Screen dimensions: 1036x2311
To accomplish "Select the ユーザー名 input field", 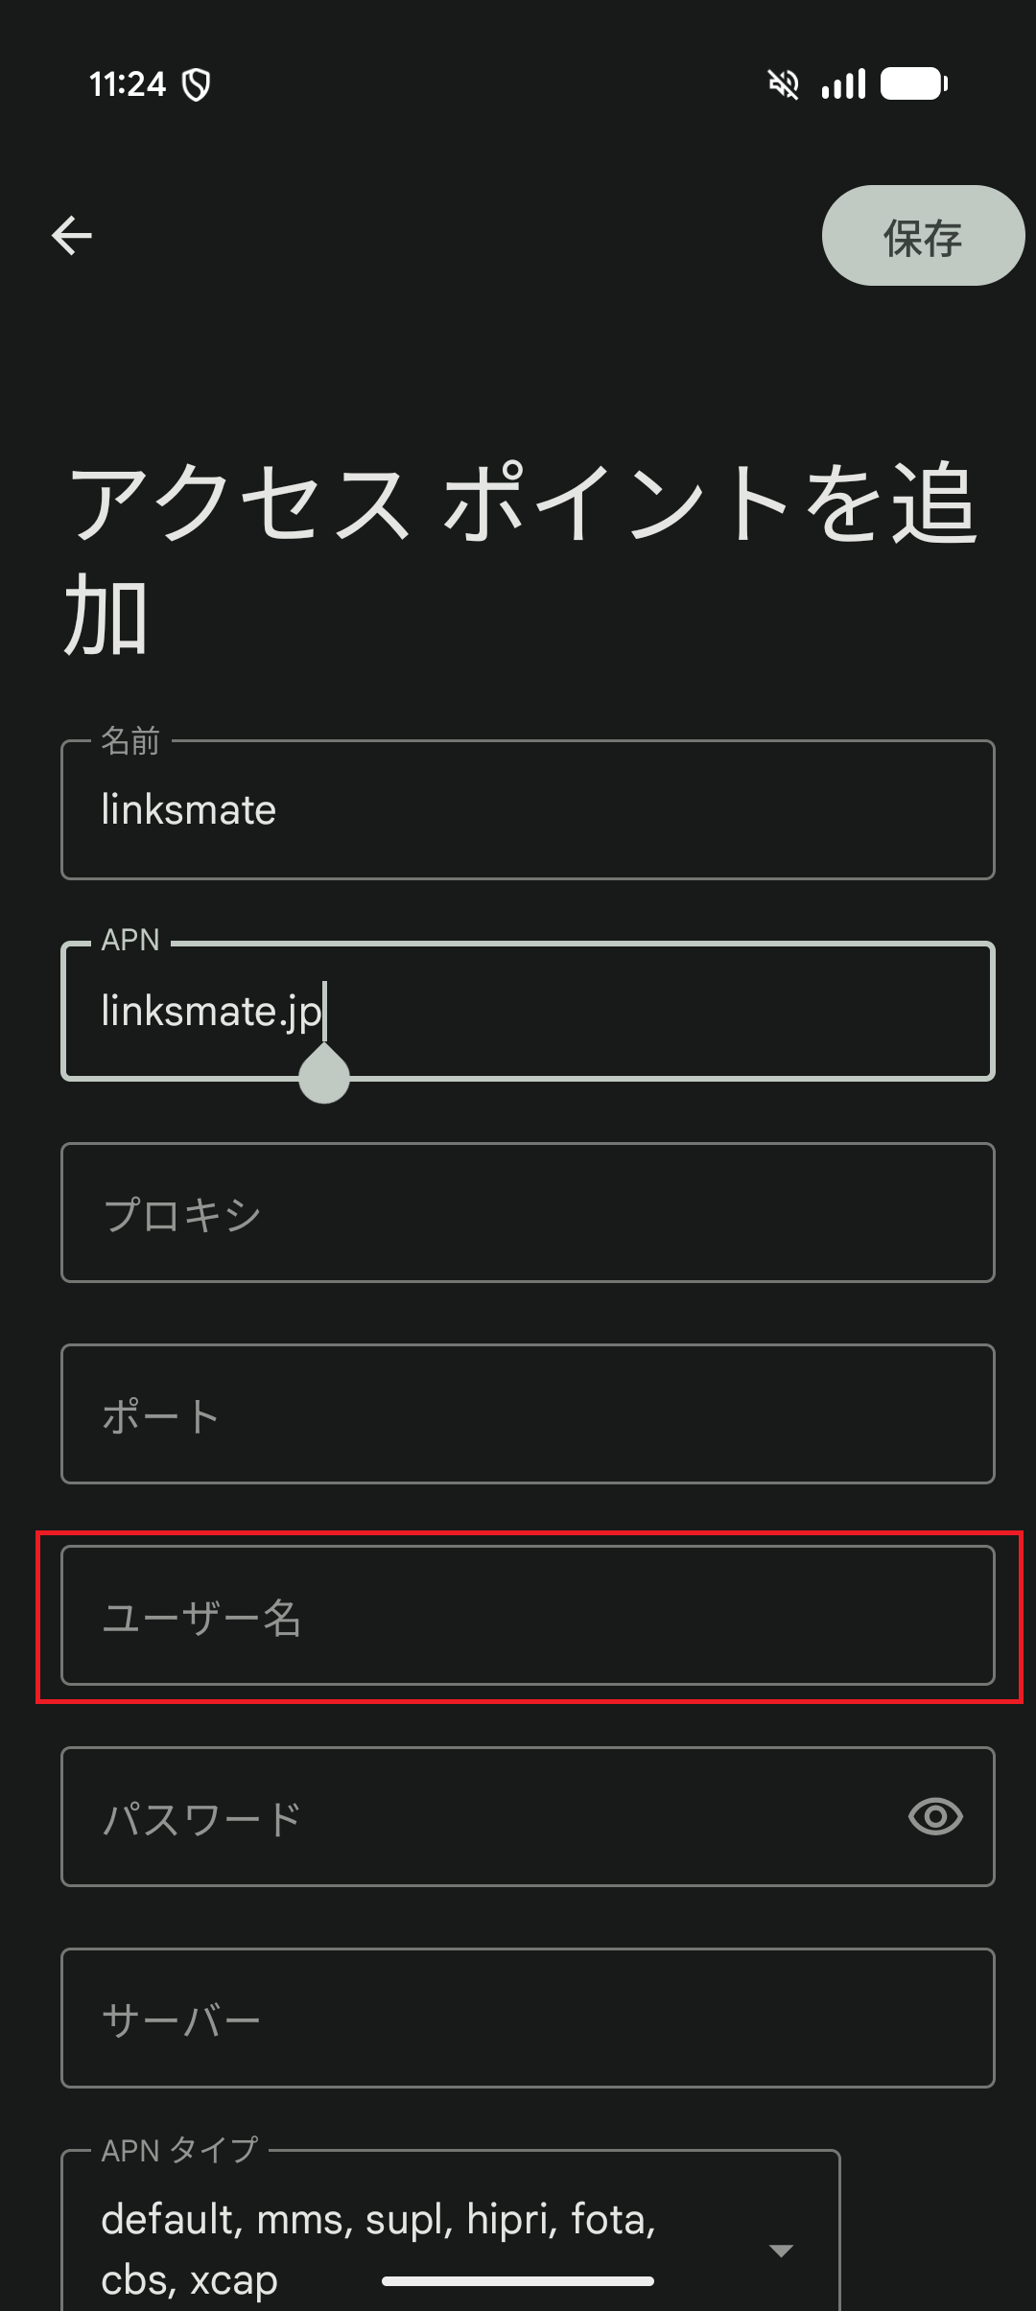I will [x=526, y=1616].
